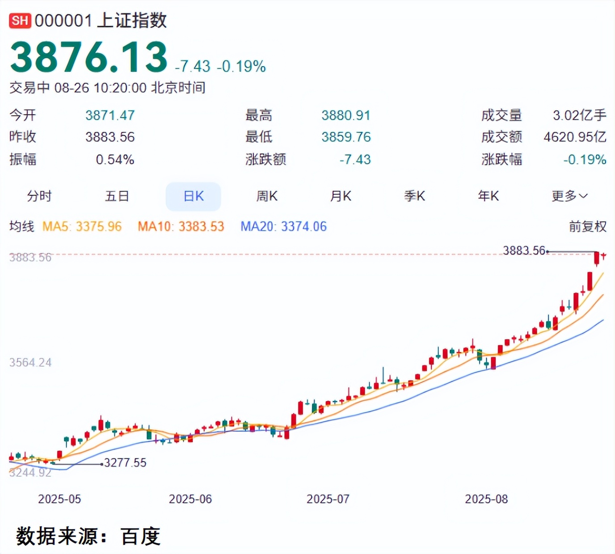
Task: Click the current price 3876.13
Action: click(x=88, y=57)
